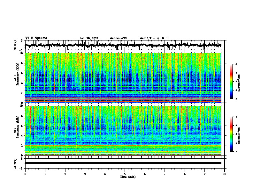Viewport: 253px width, 195px height.
Task: Click the color scale bar beside ch.1 spectrogram
Action: tap(231, 82)
